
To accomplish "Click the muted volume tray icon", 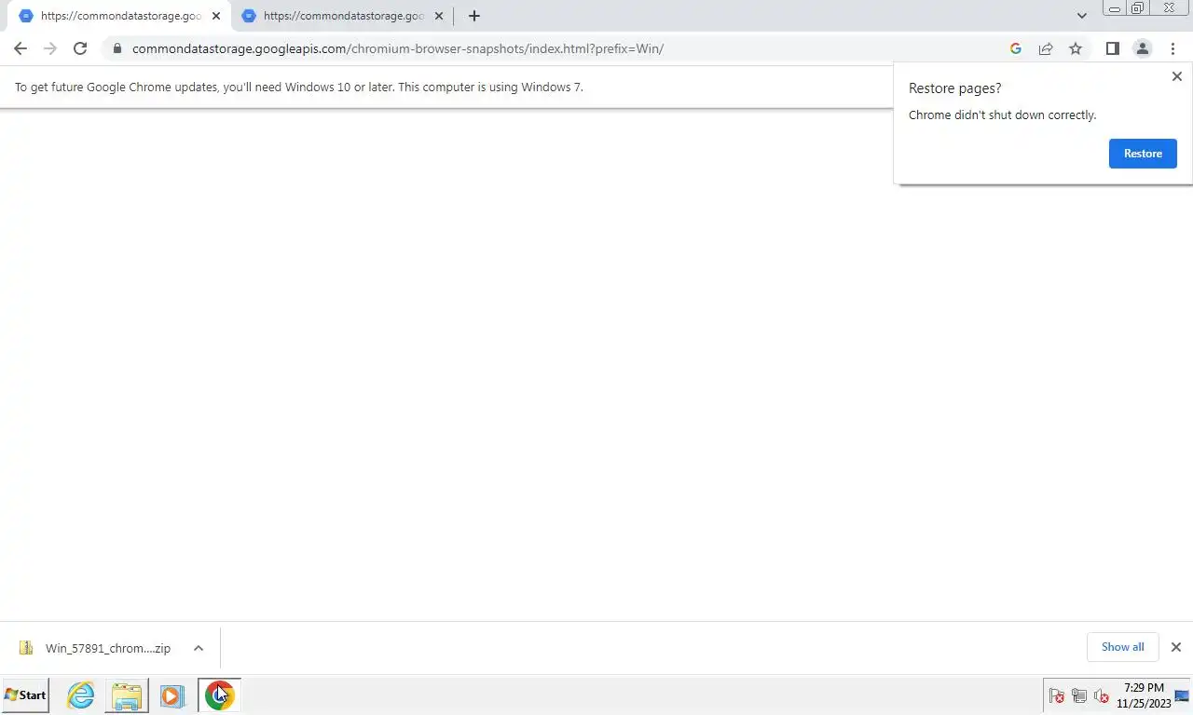I will click(x=1101, y=696).
